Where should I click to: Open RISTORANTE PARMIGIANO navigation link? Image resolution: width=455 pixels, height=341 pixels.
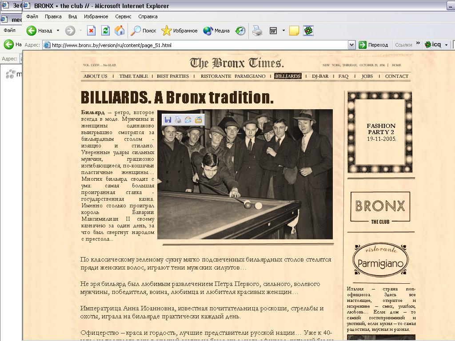[233, 76]
